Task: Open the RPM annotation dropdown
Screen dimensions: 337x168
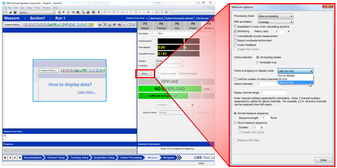Action: pyautogui.click(x=276, y=22)
